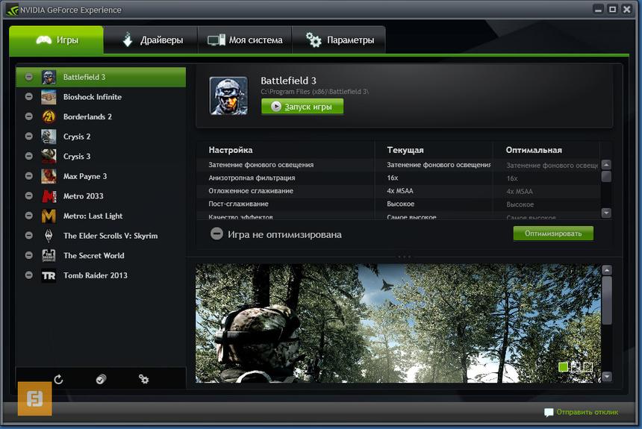Refresh the games list with circular arrow icon
Screen dimensions: 642x429
point(58,380)
